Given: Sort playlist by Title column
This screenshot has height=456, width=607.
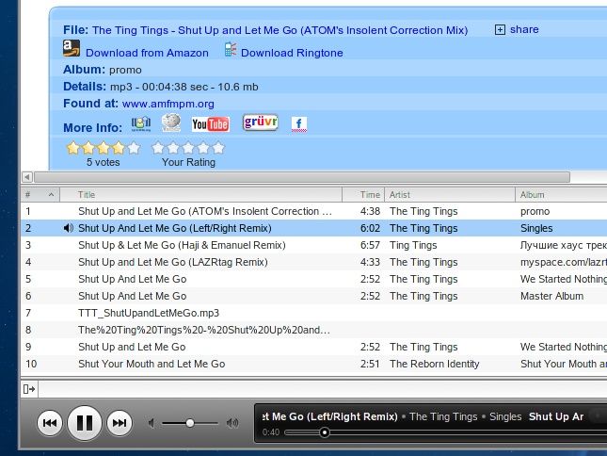Looking at the screenshot, I should [200, 194].
